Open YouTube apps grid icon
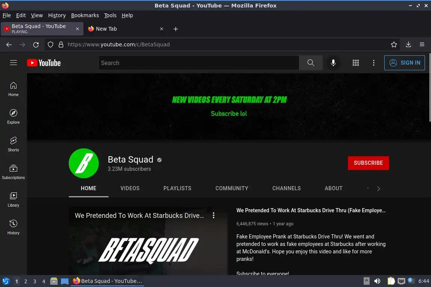The image size is (431, 287). click(356, 63)
